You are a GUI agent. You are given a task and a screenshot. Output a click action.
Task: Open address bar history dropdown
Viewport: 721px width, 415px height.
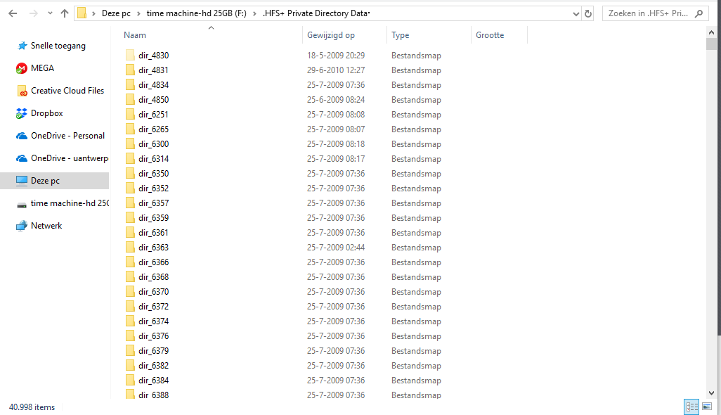pos(576,14)
